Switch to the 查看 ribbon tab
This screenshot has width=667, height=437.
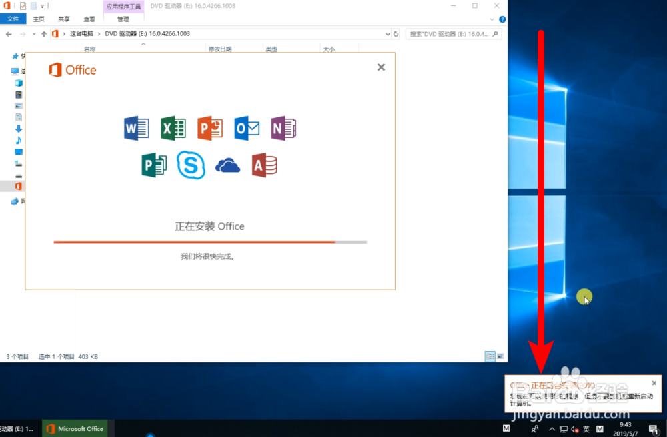tap(89, 19)
